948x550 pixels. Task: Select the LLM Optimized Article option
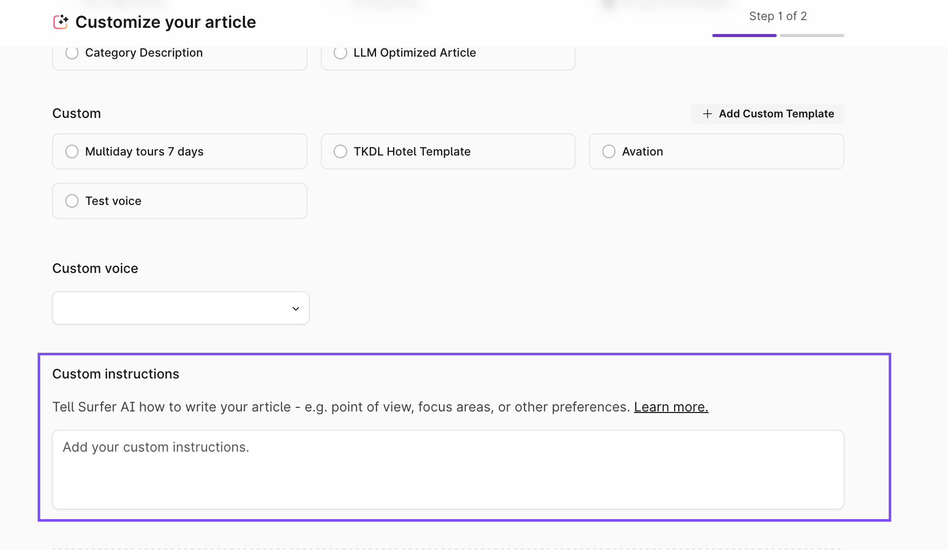(x=340, y=53)
